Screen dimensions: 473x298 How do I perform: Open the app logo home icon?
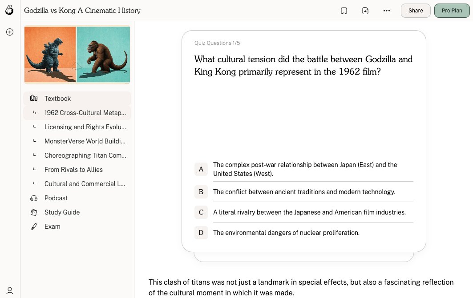click(x=9, y=10)
